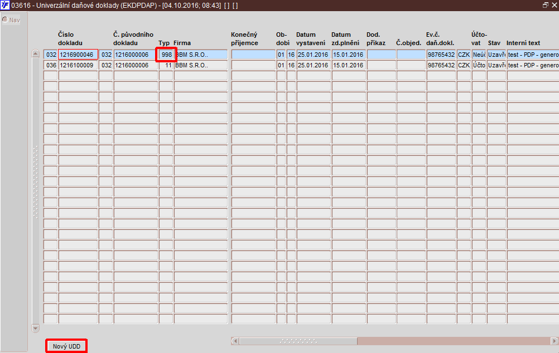Click Datum zd.plnění 15.01.2016 in first row
Image resolution: width=559 pixels, height=353 pixels.
[349, 55]
